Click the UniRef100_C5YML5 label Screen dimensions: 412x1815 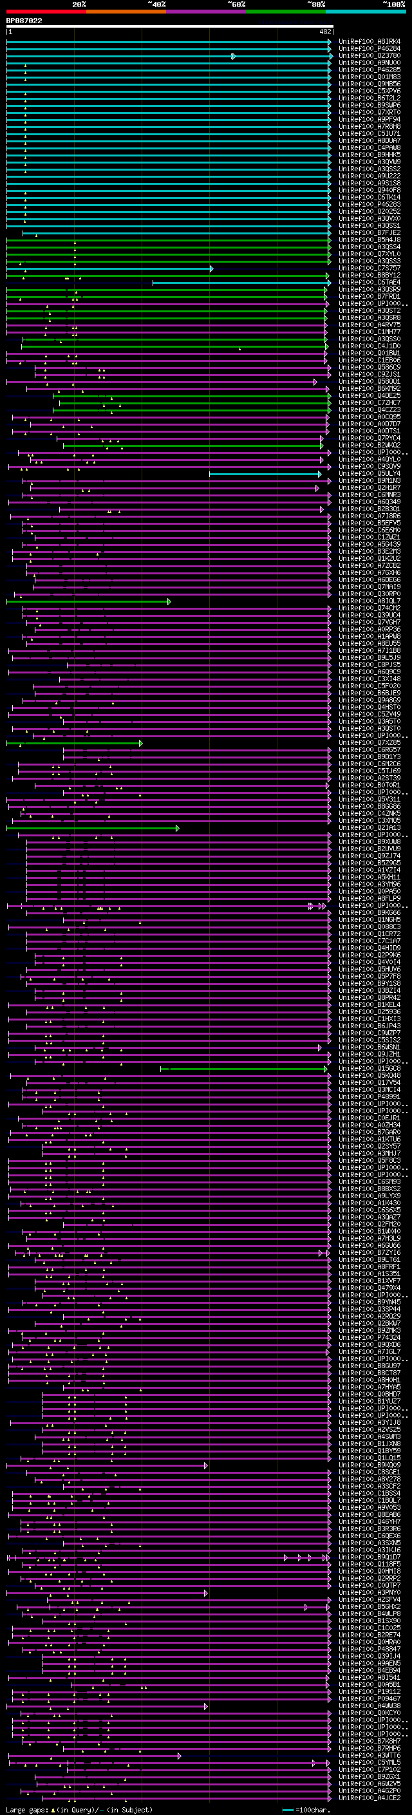[369, 1762]
